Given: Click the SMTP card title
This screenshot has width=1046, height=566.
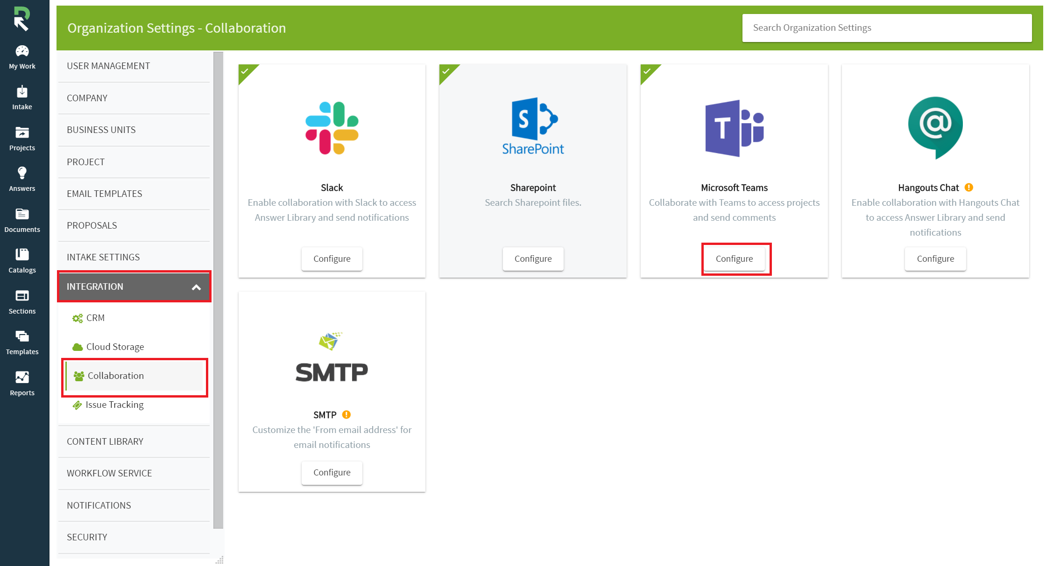Looking at the screenshot, I should 325,415.
